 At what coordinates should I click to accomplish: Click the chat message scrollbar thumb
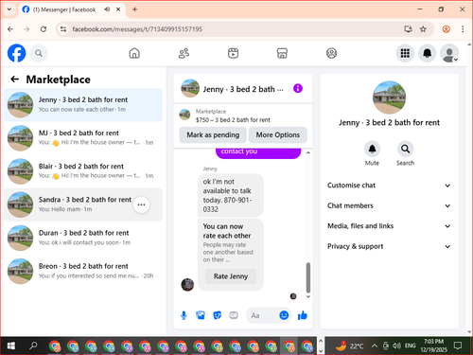[x=308, y=277]
